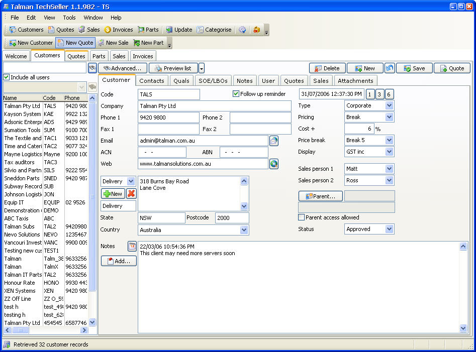
Task: Click the email send icon beside Email field
Action: pos(274,141)
